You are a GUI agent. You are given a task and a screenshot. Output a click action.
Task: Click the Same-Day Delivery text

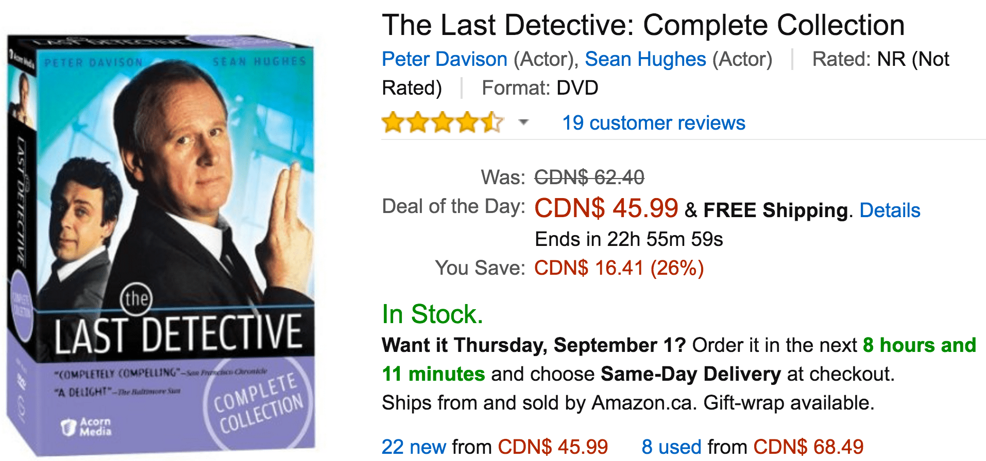[x=691, y=374]
